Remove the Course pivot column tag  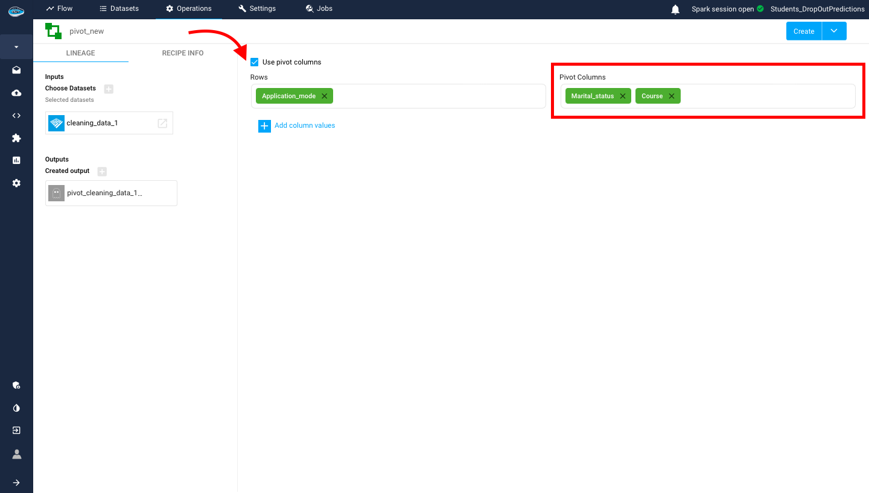point(671,96)
